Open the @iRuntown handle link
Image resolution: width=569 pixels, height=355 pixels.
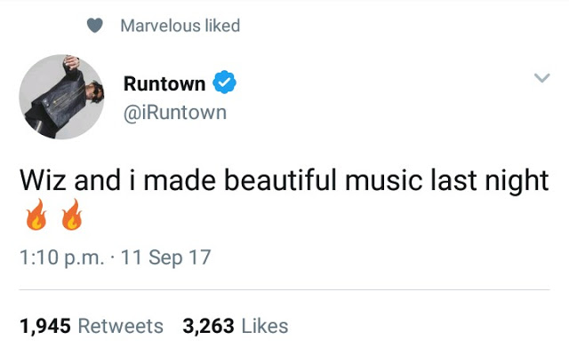tap(175, 112)
